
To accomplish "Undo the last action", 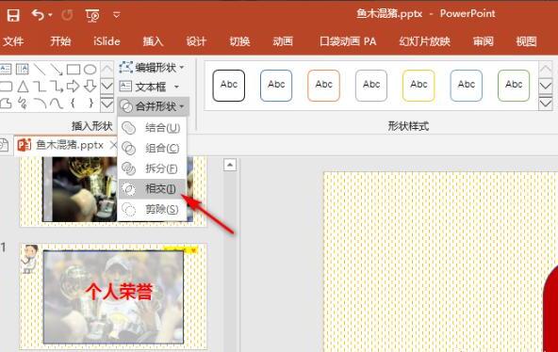I will 38,15.
